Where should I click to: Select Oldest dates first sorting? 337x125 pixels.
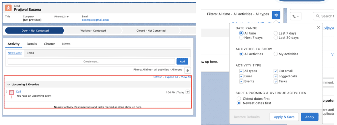pos(239,99)
